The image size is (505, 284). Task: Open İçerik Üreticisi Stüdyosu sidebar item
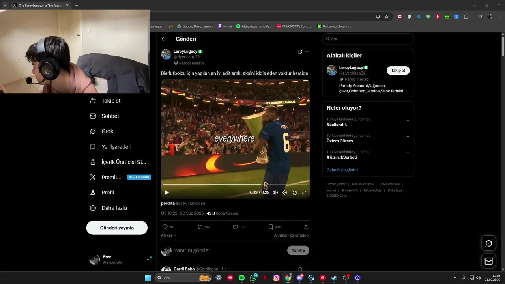point(118,162)
